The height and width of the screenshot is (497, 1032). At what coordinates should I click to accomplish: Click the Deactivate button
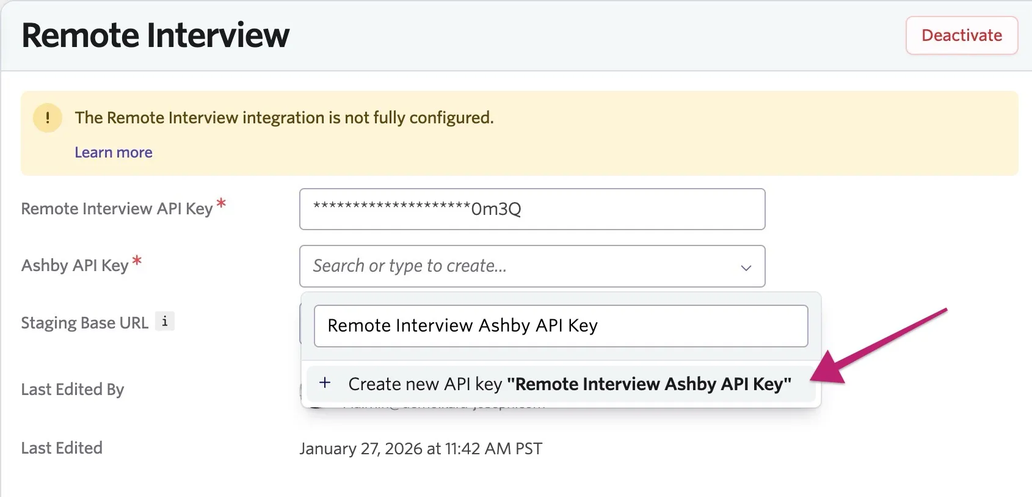point(961,35)
